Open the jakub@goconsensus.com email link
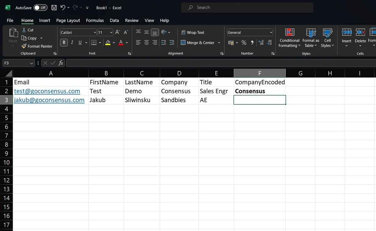The image size is (376, 231). [49, 100]
